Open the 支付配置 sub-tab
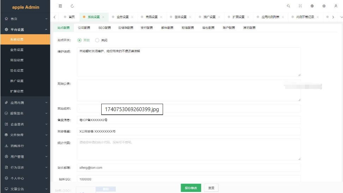The image size is (343, 193). tap(146, 28)
